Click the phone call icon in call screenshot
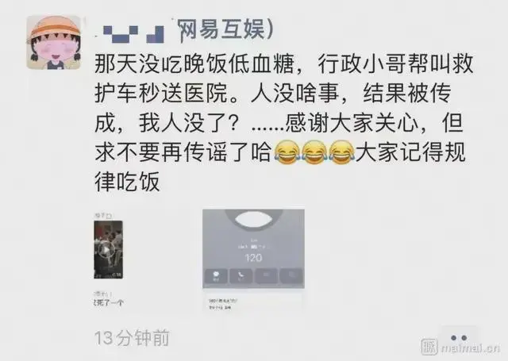 click(x=241, y=276)
